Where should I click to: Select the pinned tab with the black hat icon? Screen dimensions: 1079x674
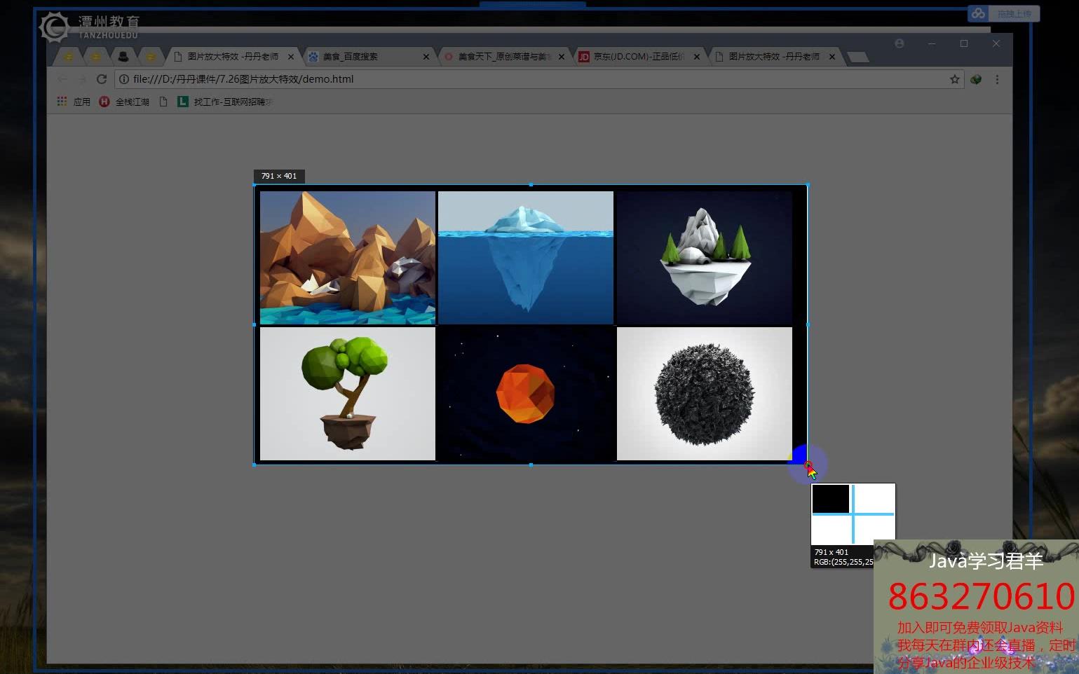coord(123,57)
